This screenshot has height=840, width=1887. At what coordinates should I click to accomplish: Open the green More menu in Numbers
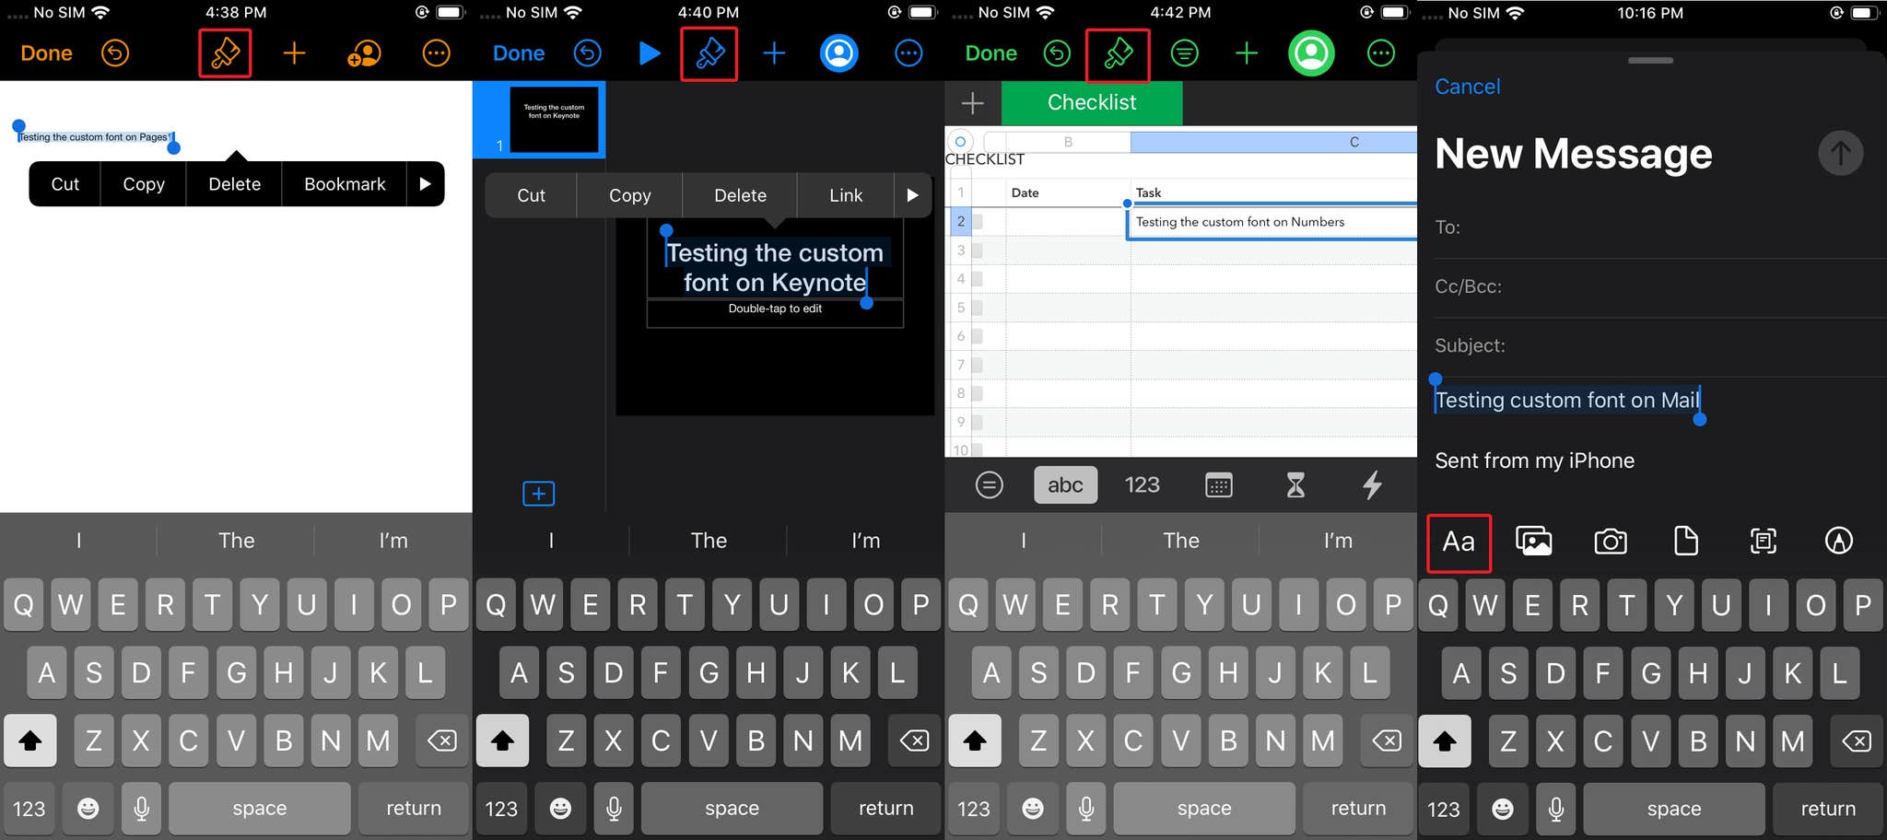[x=1380, y=53]
